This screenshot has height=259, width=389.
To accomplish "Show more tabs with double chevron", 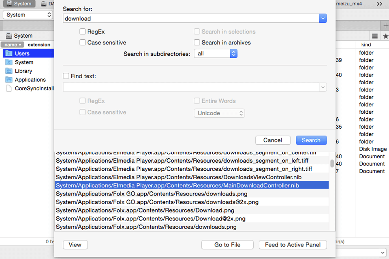I will tap(379, 4).
